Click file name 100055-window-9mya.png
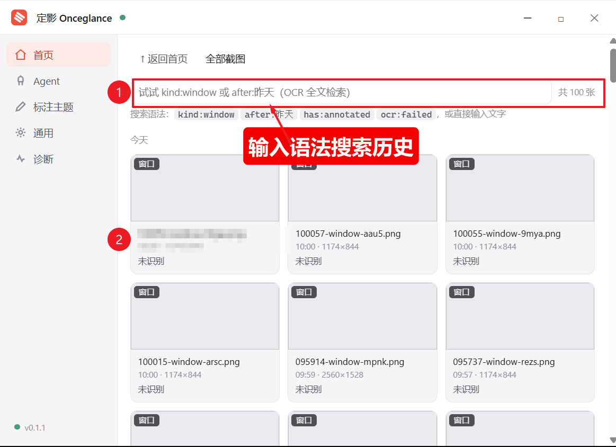This screenshot has width=616, height=447. (x=507, y=234)
